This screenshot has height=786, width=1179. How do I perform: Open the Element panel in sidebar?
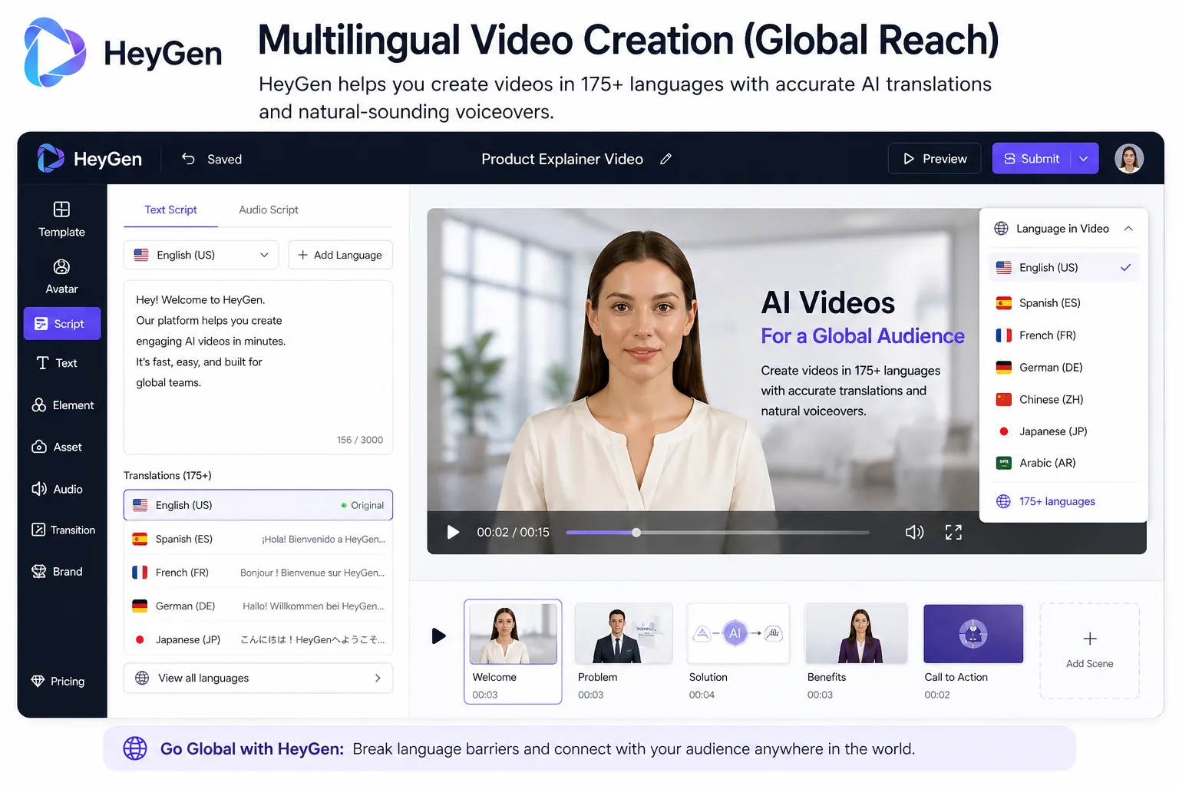(62, 405)
